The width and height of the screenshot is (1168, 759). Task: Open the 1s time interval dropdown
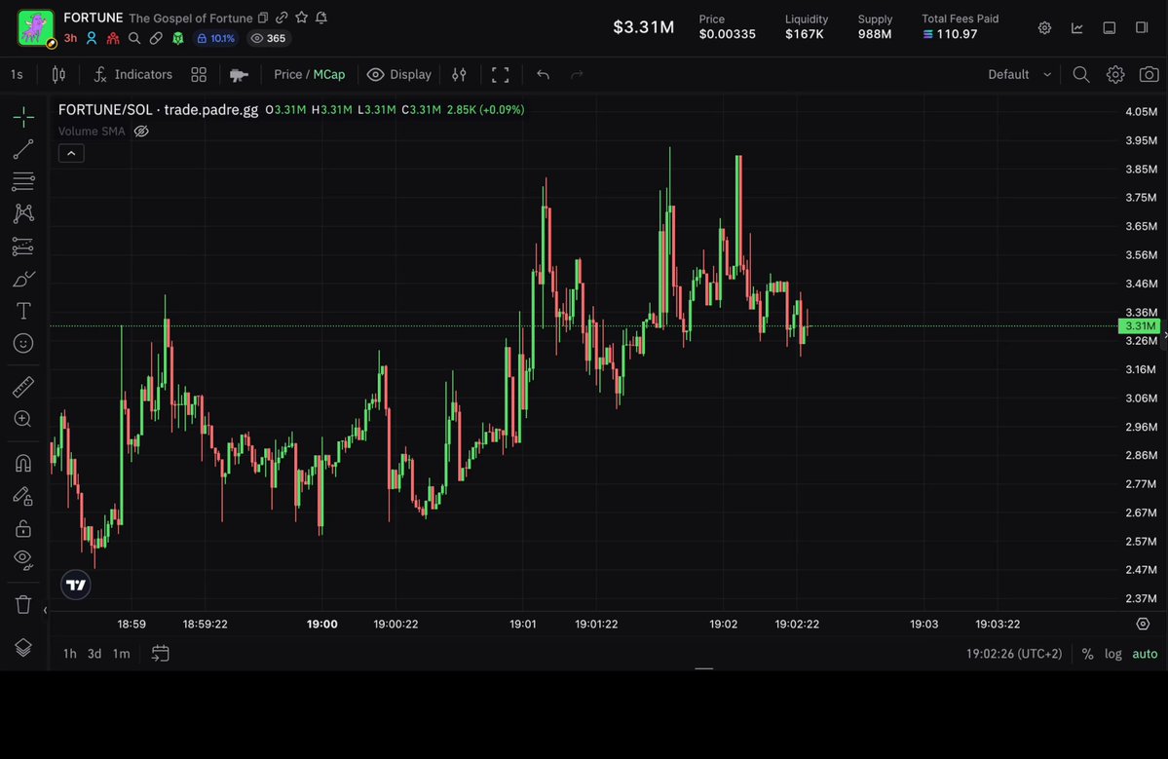coord(18,74)
